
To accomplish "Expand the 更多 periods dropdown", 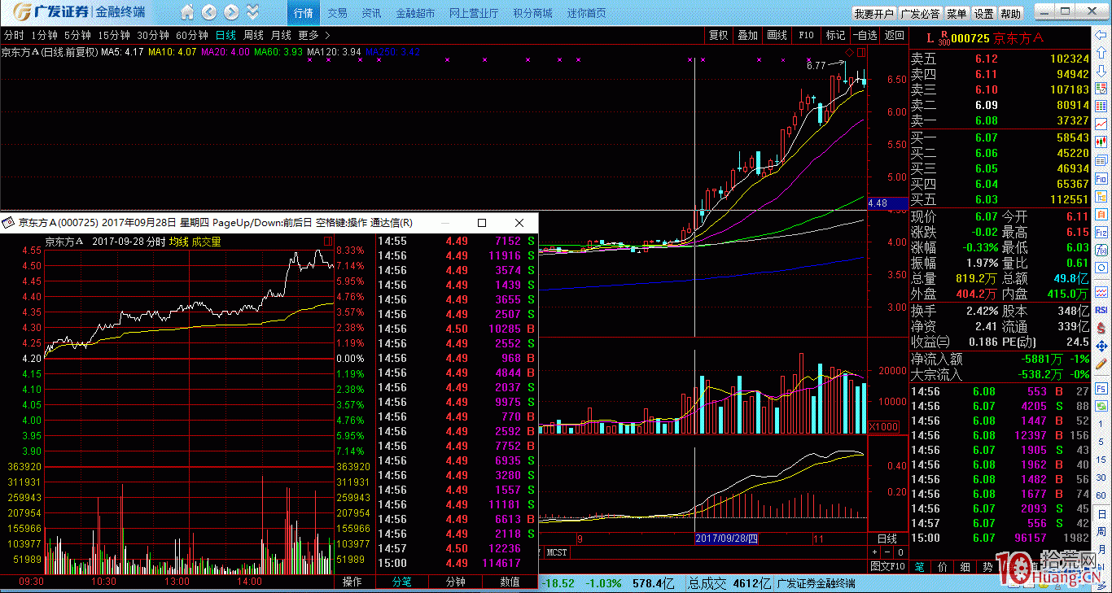I will click(x=314, y=35).
